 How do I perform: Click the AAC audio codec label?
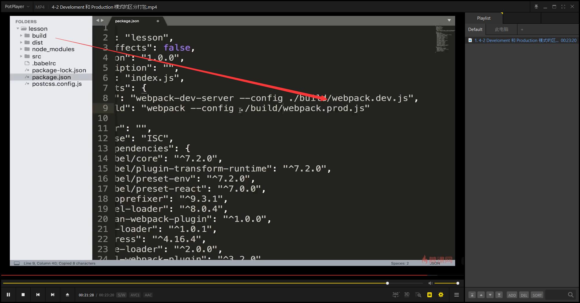tap(148, 295)
